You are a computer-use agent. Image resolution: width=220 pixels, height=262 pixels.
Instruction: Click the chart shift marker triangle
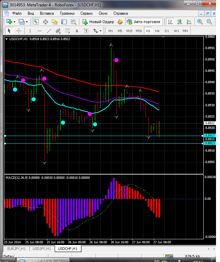tap(163, 37)
